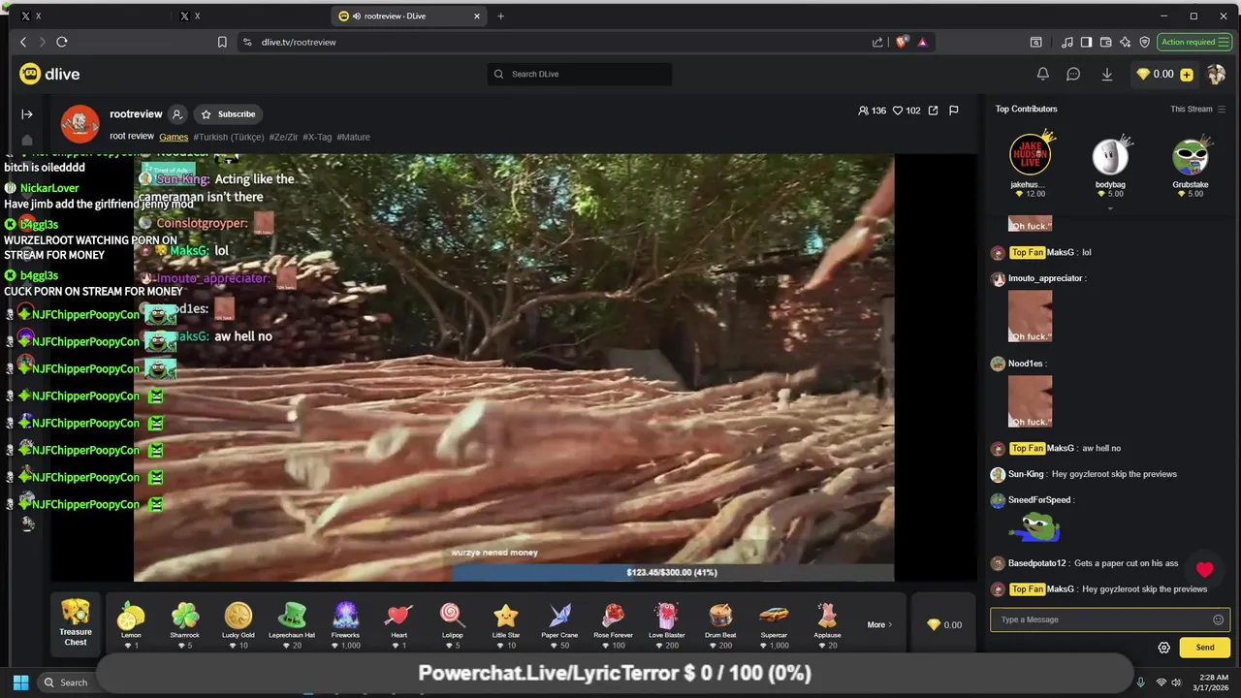Open Brave Leo AI sparkle icon

(1125, 42)
